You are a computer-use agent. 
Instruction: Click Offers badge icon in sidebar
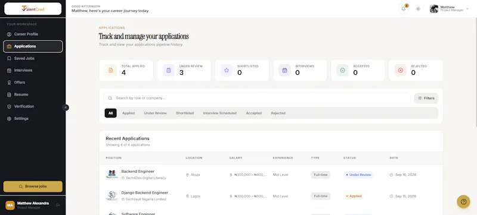(9, 83)
